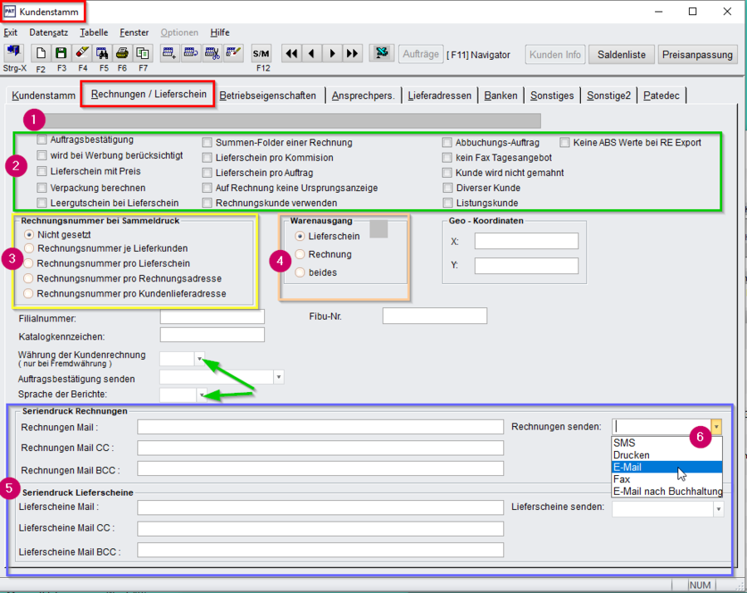747x593 pixels.
Task: Select E-Mail nach Buchhaltung from list
Action: point(667,492)
